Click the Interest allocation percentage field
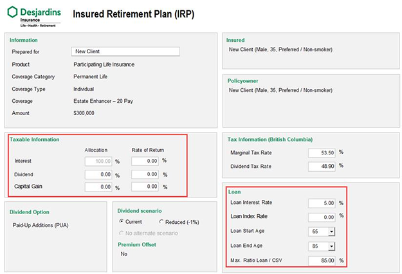 point(98,161)
